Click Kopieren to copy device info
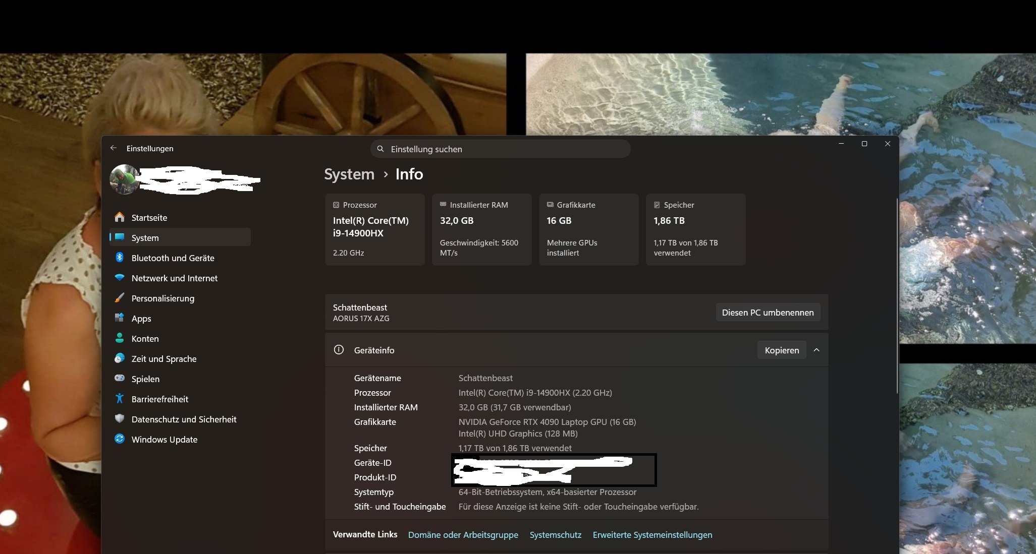 [x=782, y=350]
